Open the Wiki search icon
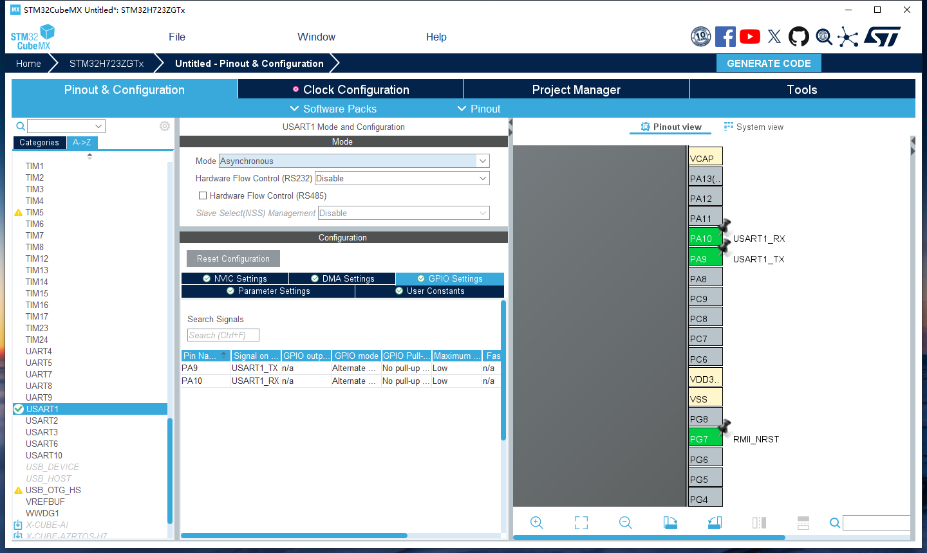The width and height of the screenshot is (927, 553). click(x=824, y=37)
